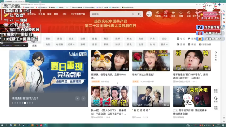Select the 音乐 category tag

[x=94, y=45]
